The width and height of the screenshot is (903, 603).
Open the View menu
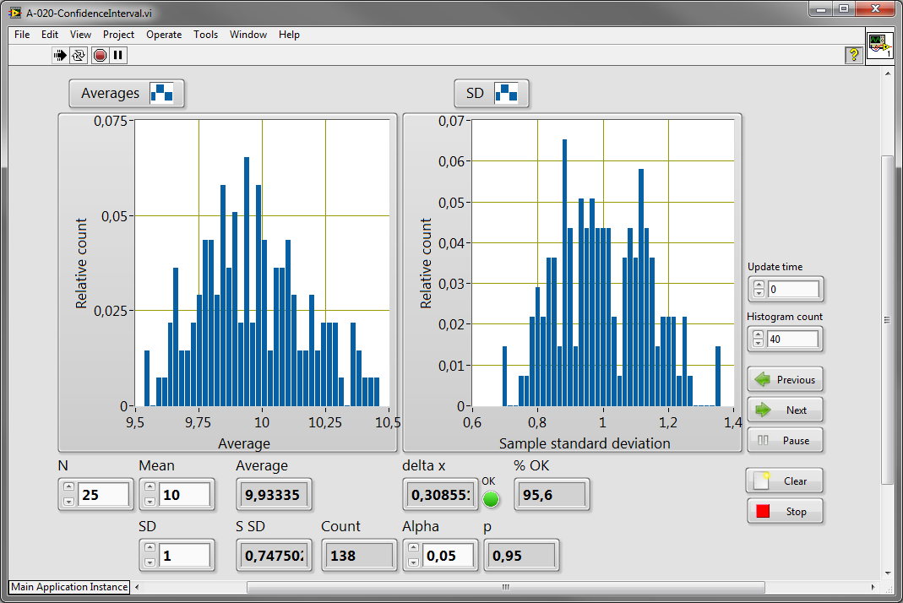[80, 35]
